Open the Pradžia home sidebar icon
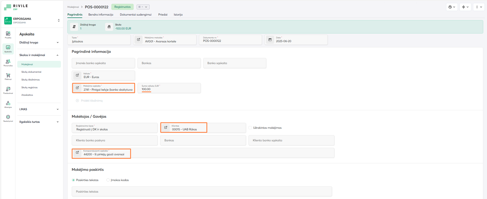The image size is (487, 199). coord(8,34)
